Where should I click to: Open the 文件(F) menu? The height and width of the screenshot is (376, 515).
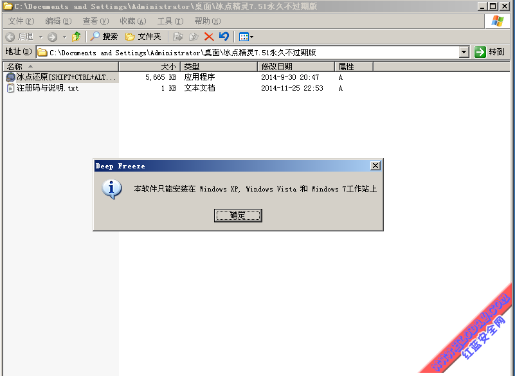point(21,21)
